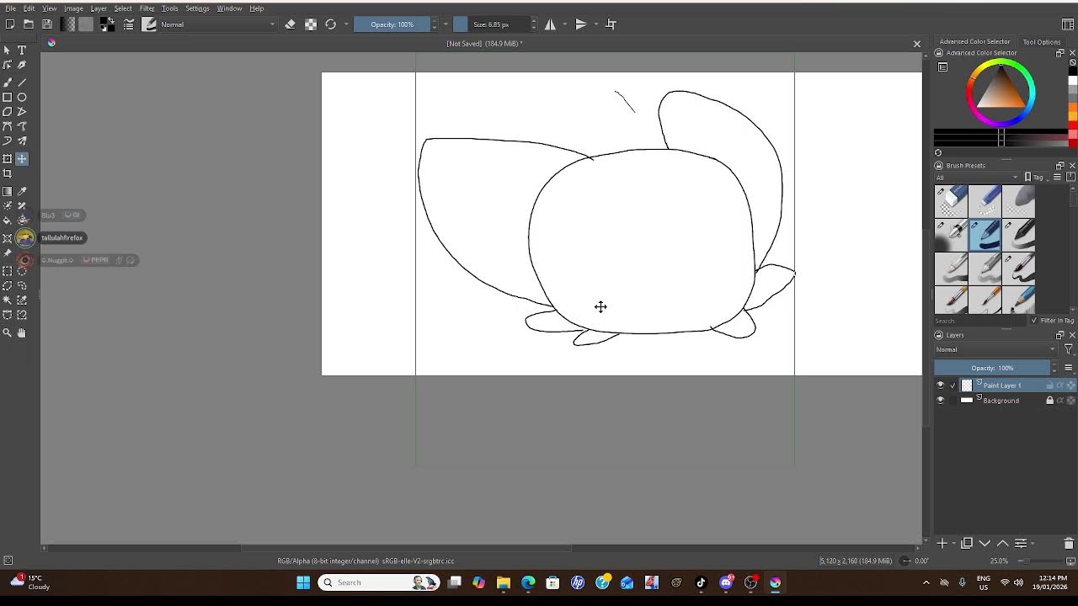Select the Move tool
Screen dimensions: 1078x606
pos(22,158)
